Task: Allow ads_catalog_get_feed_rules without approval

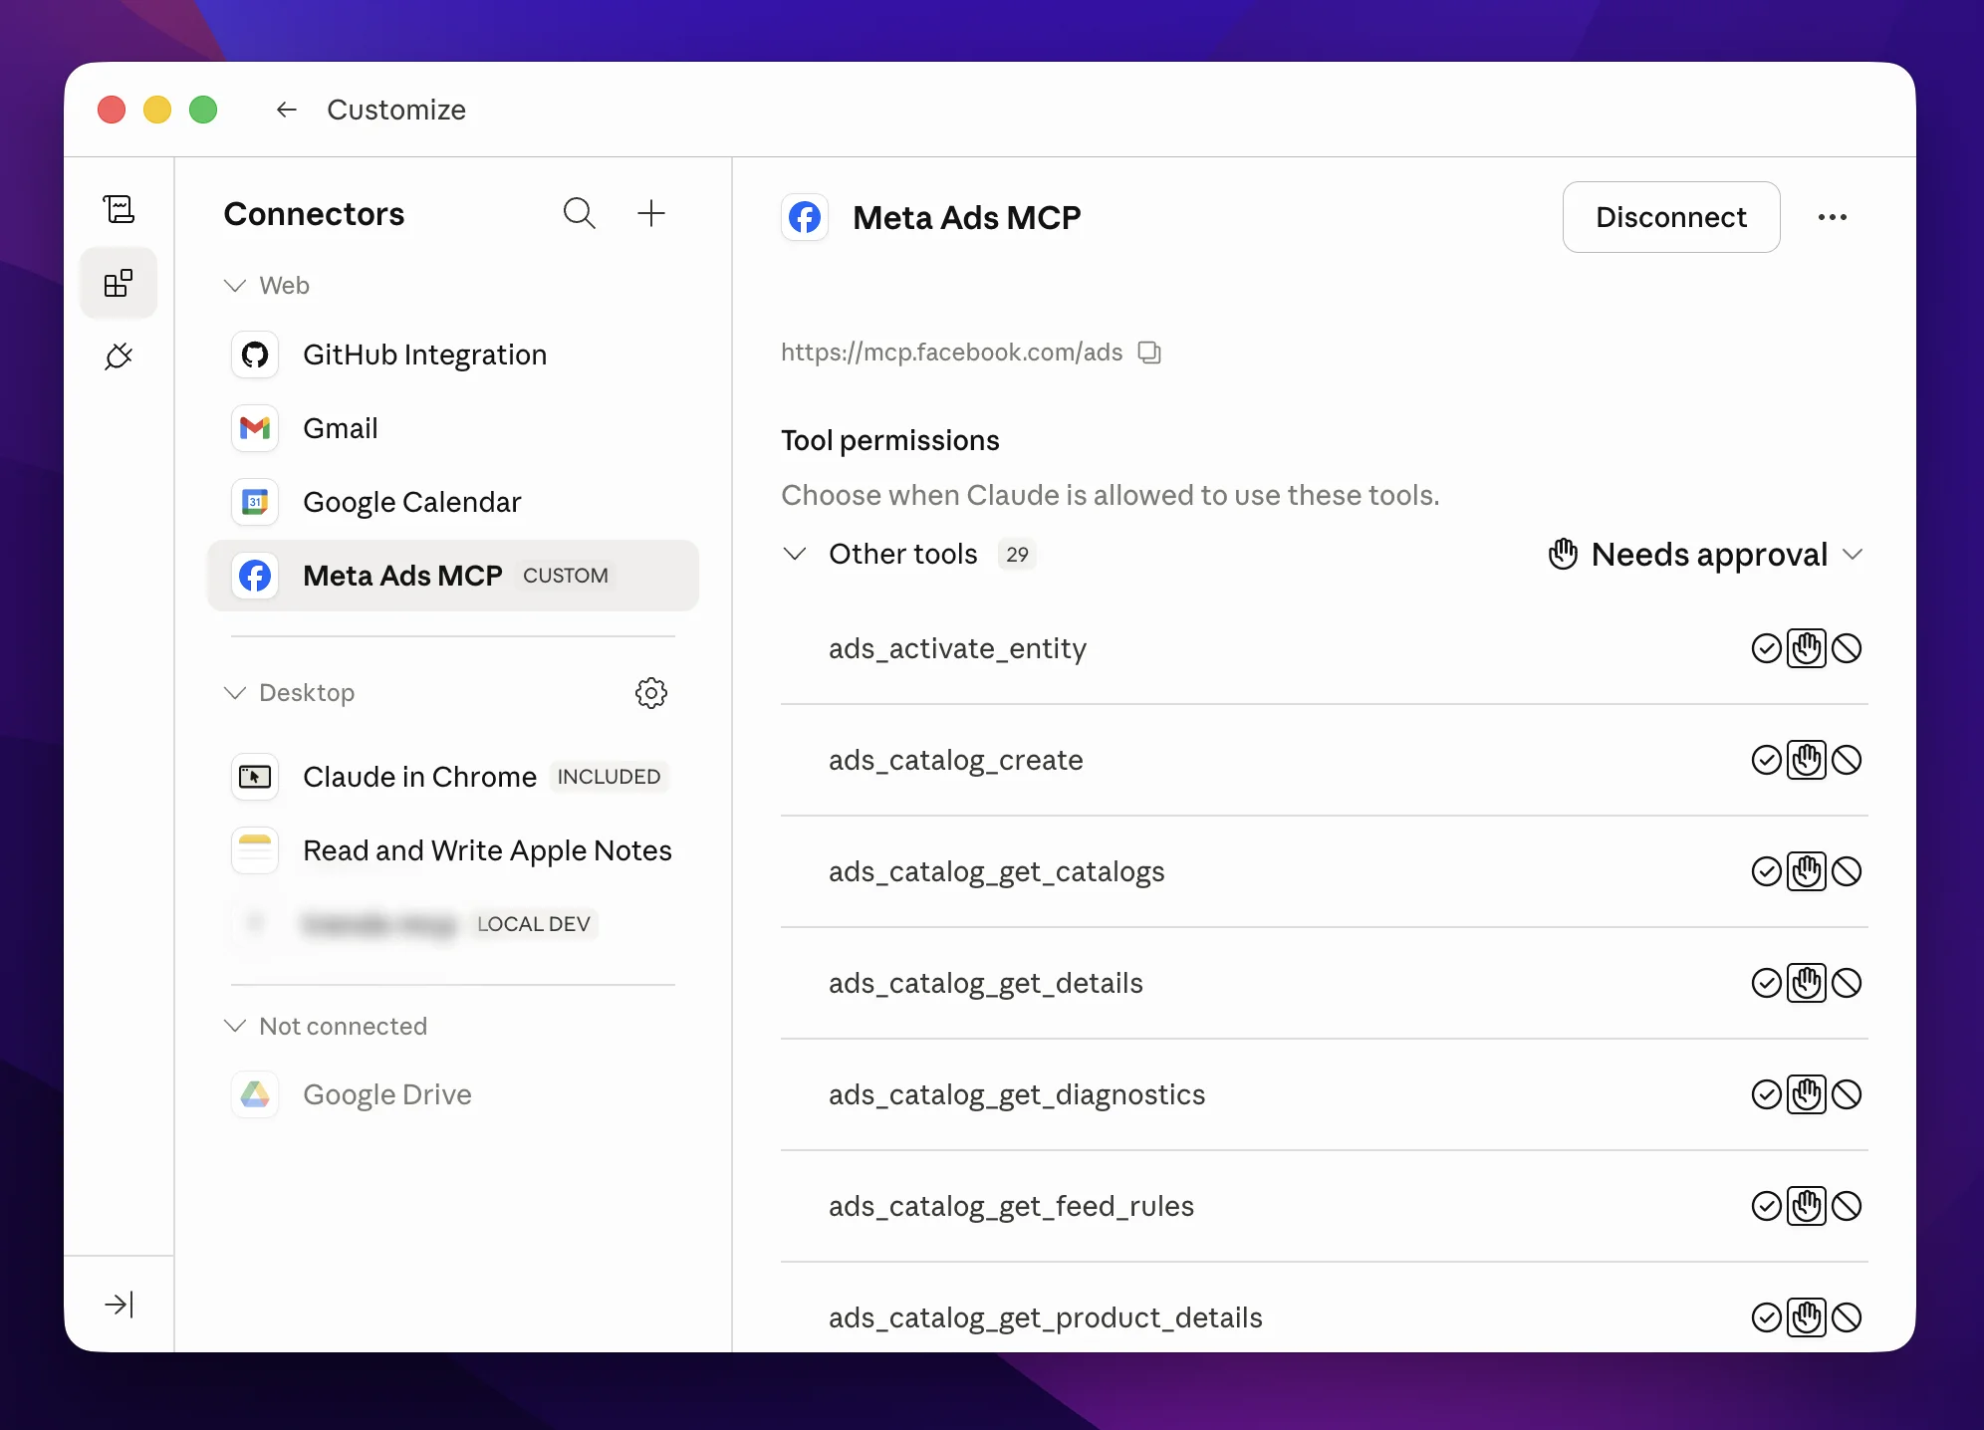Action: point(1767,1206)
